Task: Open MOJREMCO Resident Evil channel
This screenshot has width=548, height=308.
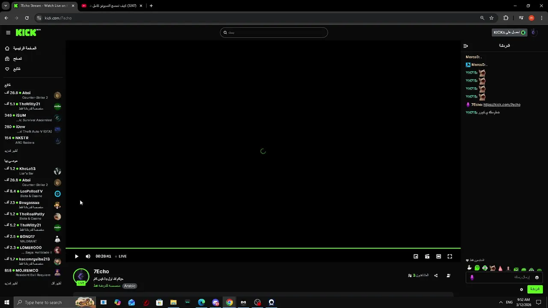Action: pos(33,272)
